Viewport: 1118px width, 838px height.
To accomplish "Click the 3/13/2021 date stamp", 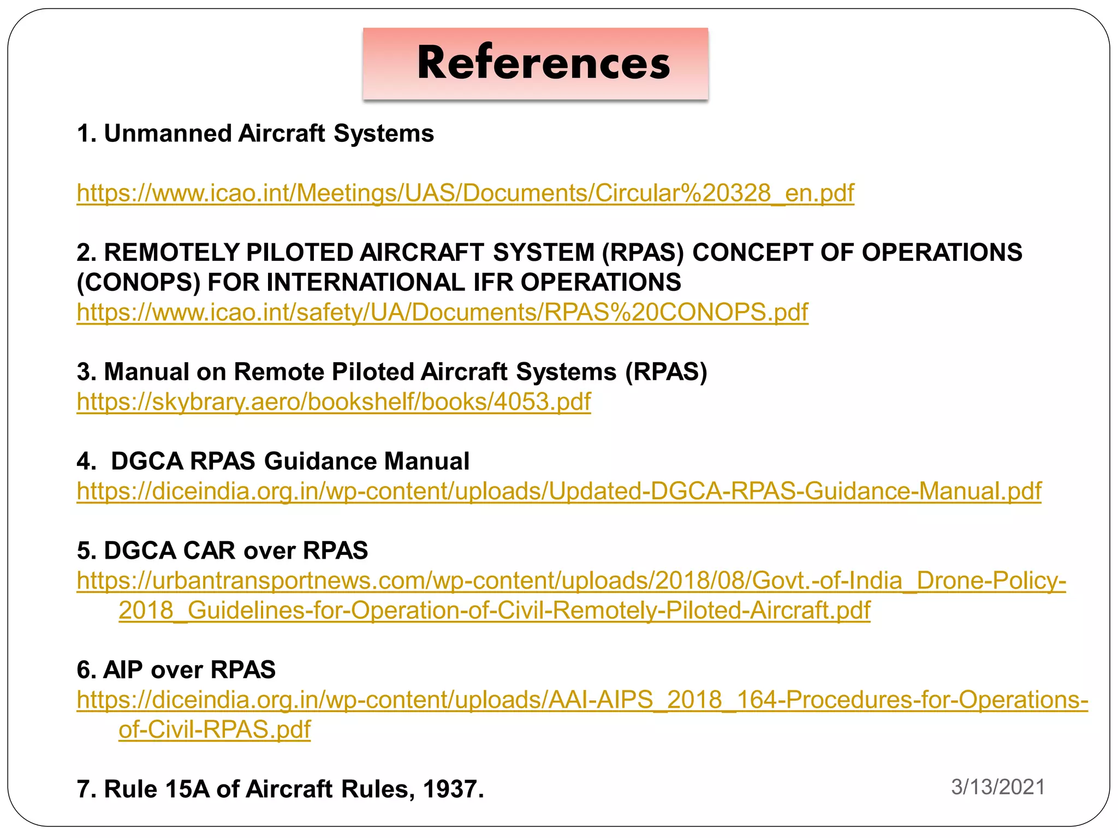I will [x=998, y=787].
